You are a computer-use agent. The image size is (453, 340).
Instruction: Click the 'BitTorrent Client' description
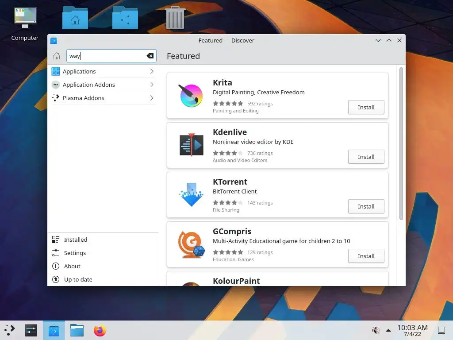tap(234, 191)
